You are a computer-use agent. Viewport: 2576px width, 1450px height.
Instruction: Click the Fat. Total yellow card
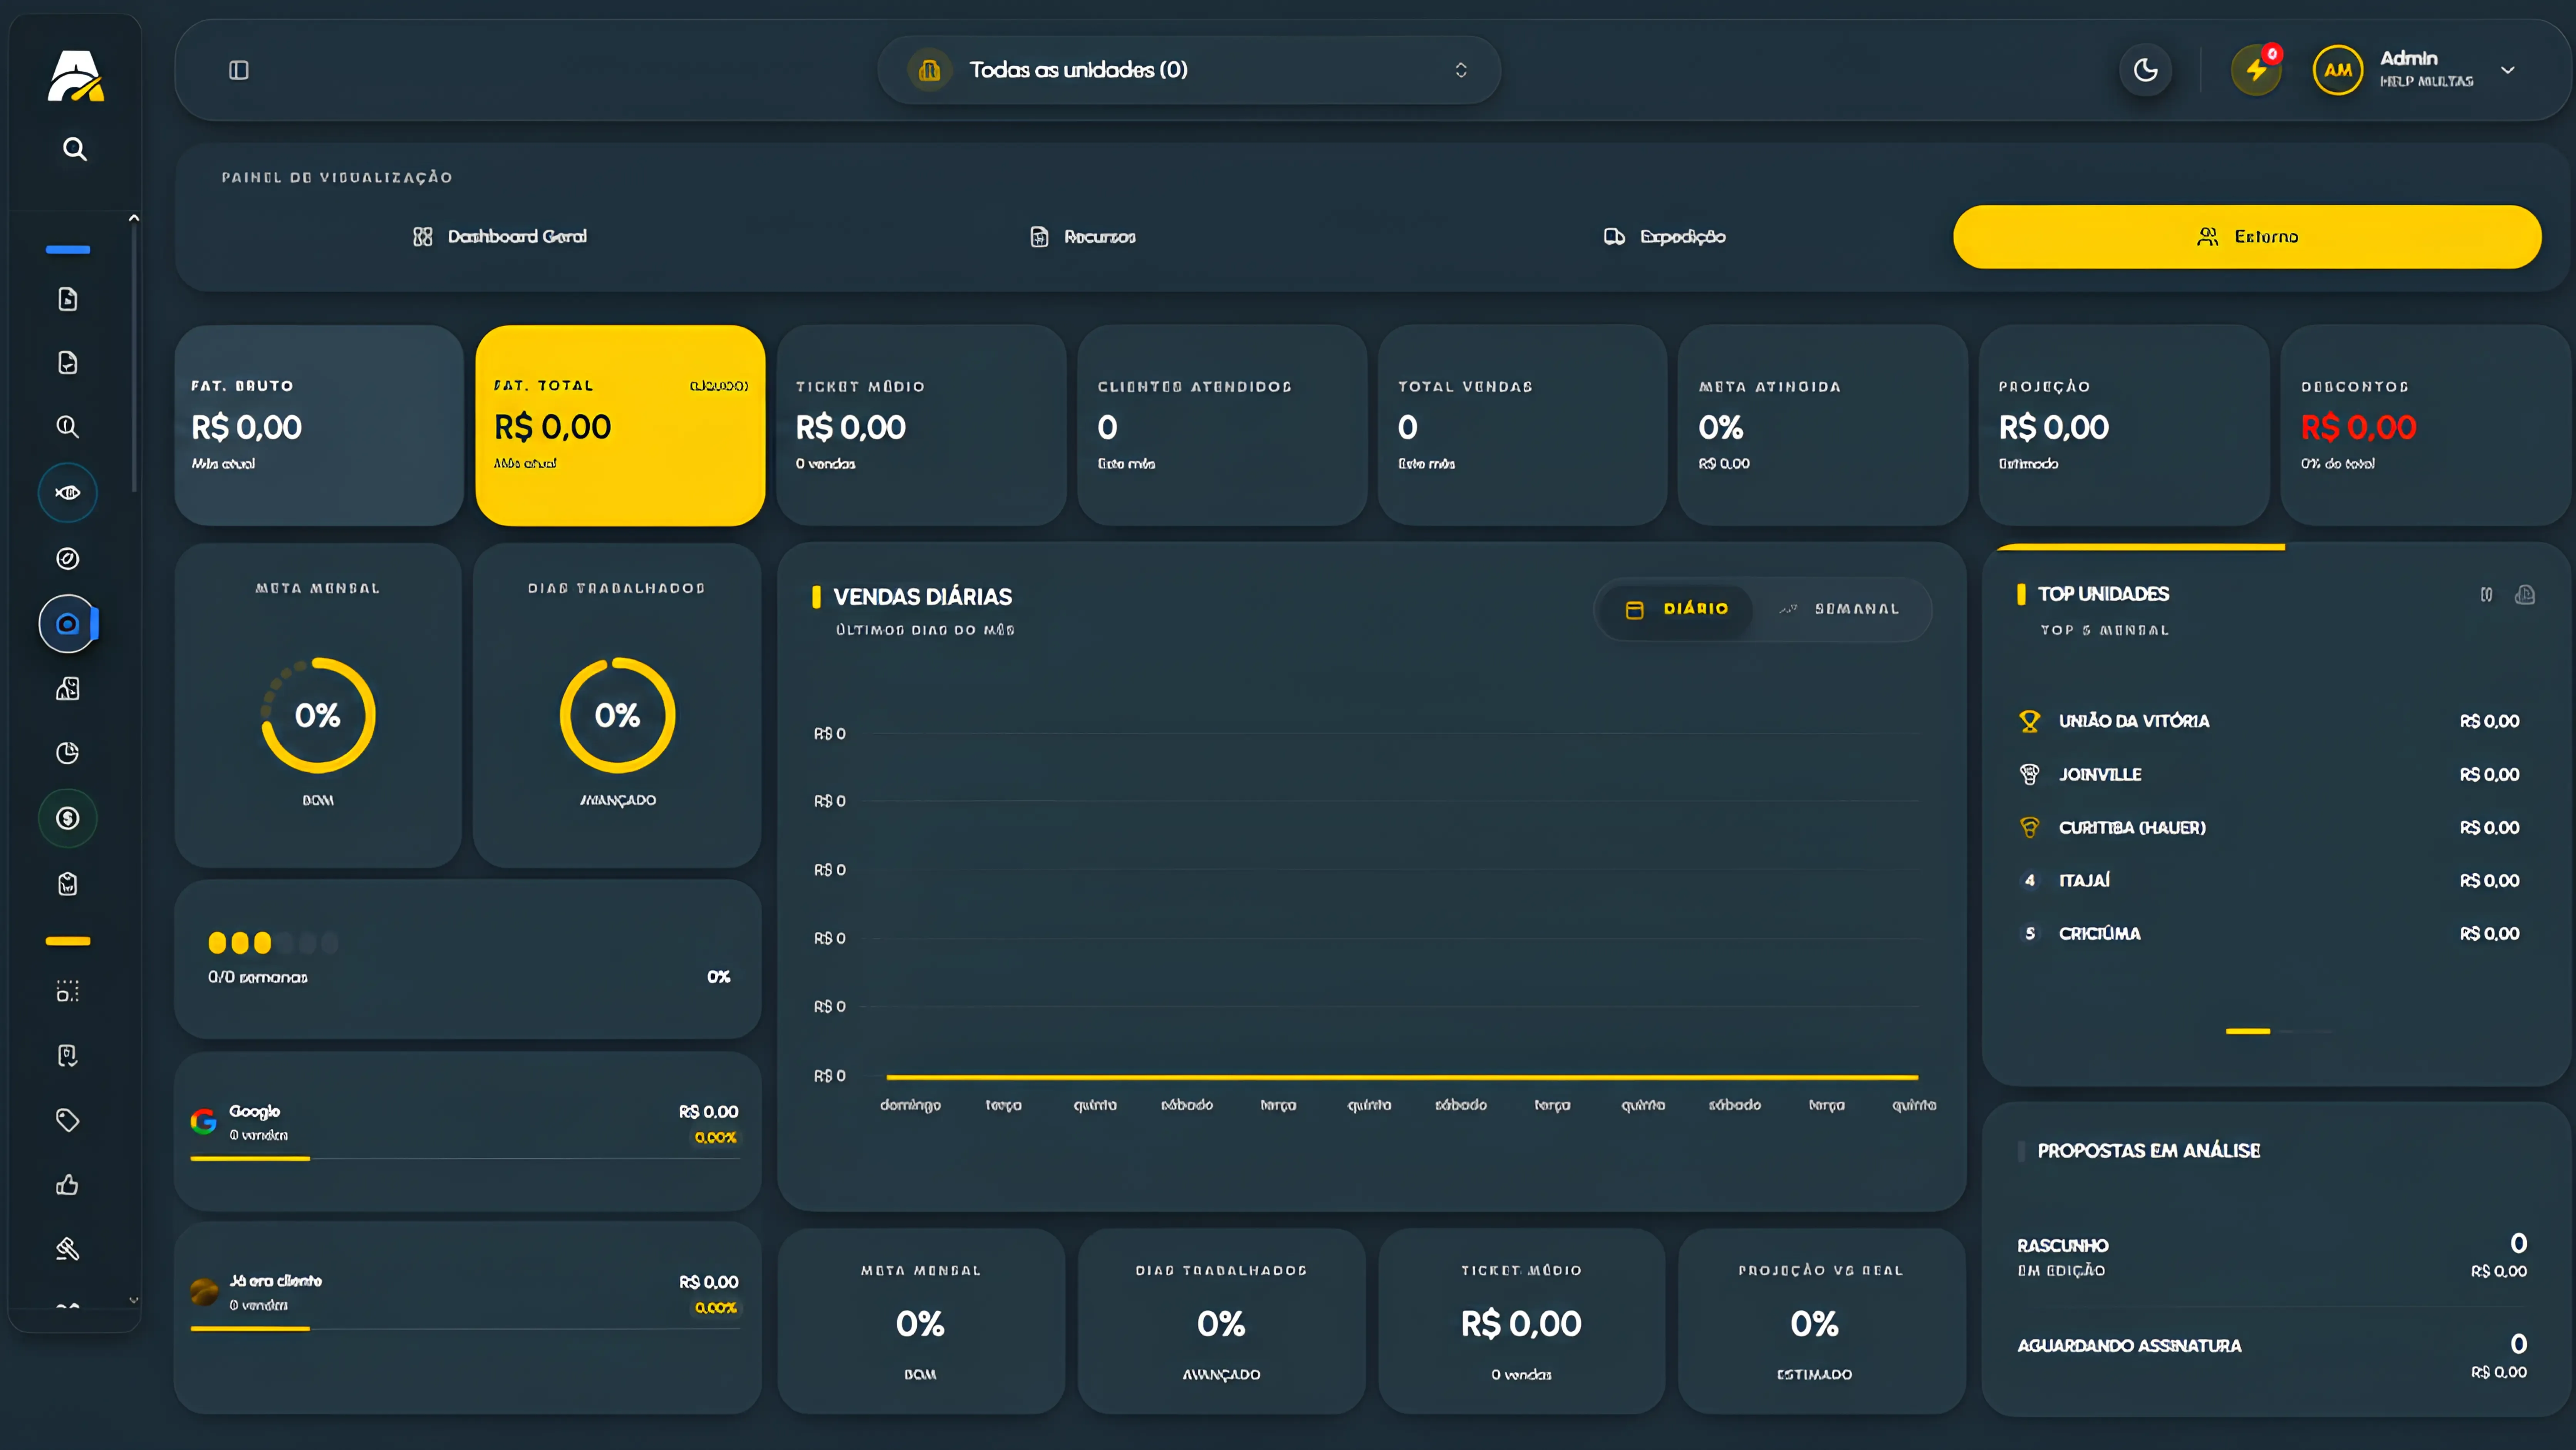(620, 425)
